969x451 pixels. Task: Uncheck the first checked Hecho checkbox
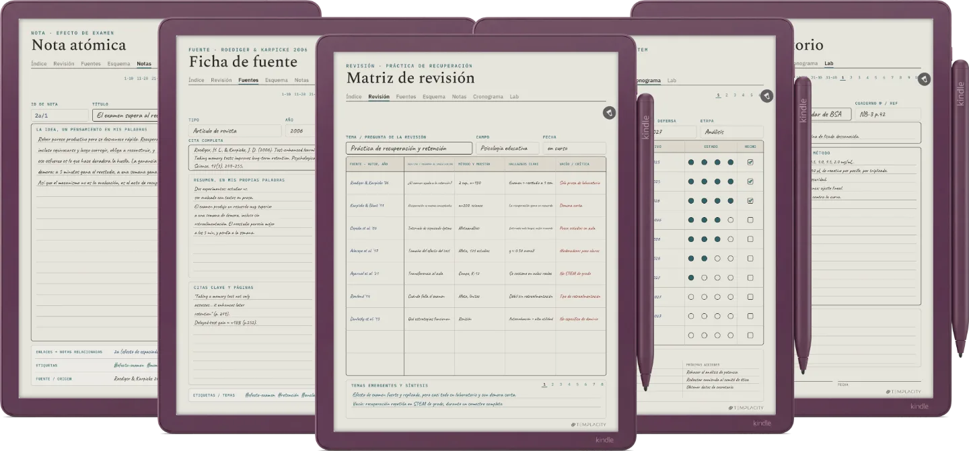(750, 162)
